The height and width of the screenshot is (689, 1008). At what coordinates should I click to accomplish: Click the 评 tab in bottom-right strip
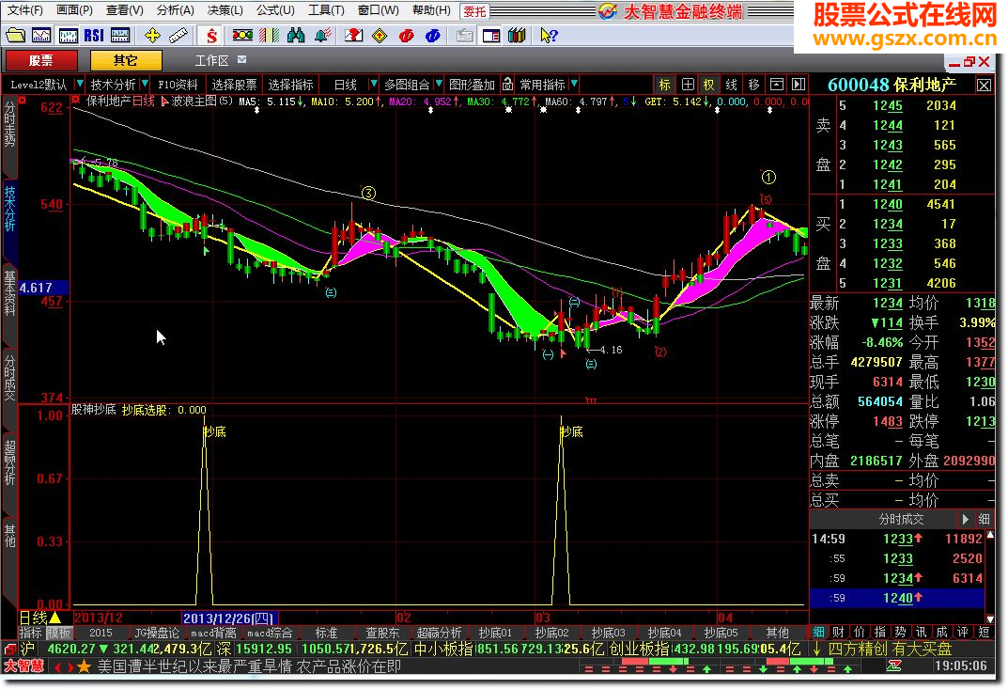coord(962,633)
